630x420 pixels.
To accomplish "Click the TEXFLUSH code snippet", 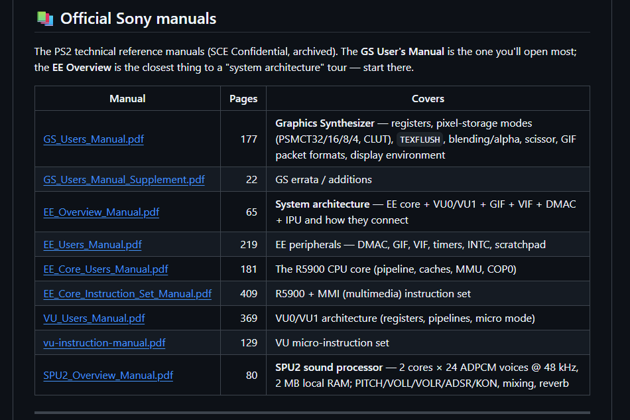I will coord(420,139).
